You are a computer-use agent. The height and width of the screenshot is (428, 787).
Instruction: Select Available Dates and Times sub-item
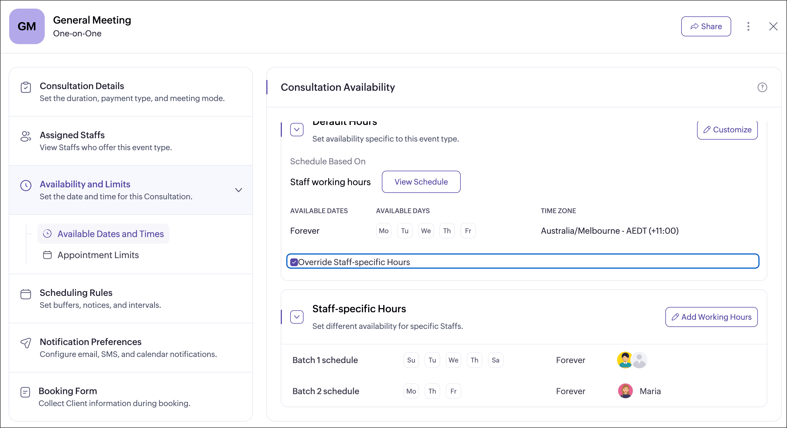110,234
